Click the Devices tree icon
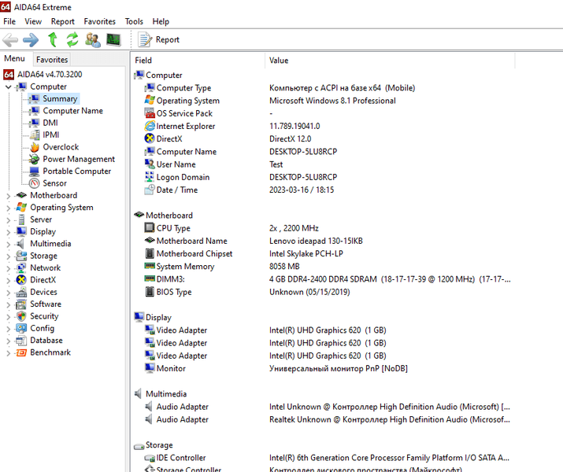This screenshot has height=472, width=563. coord(21,292)
